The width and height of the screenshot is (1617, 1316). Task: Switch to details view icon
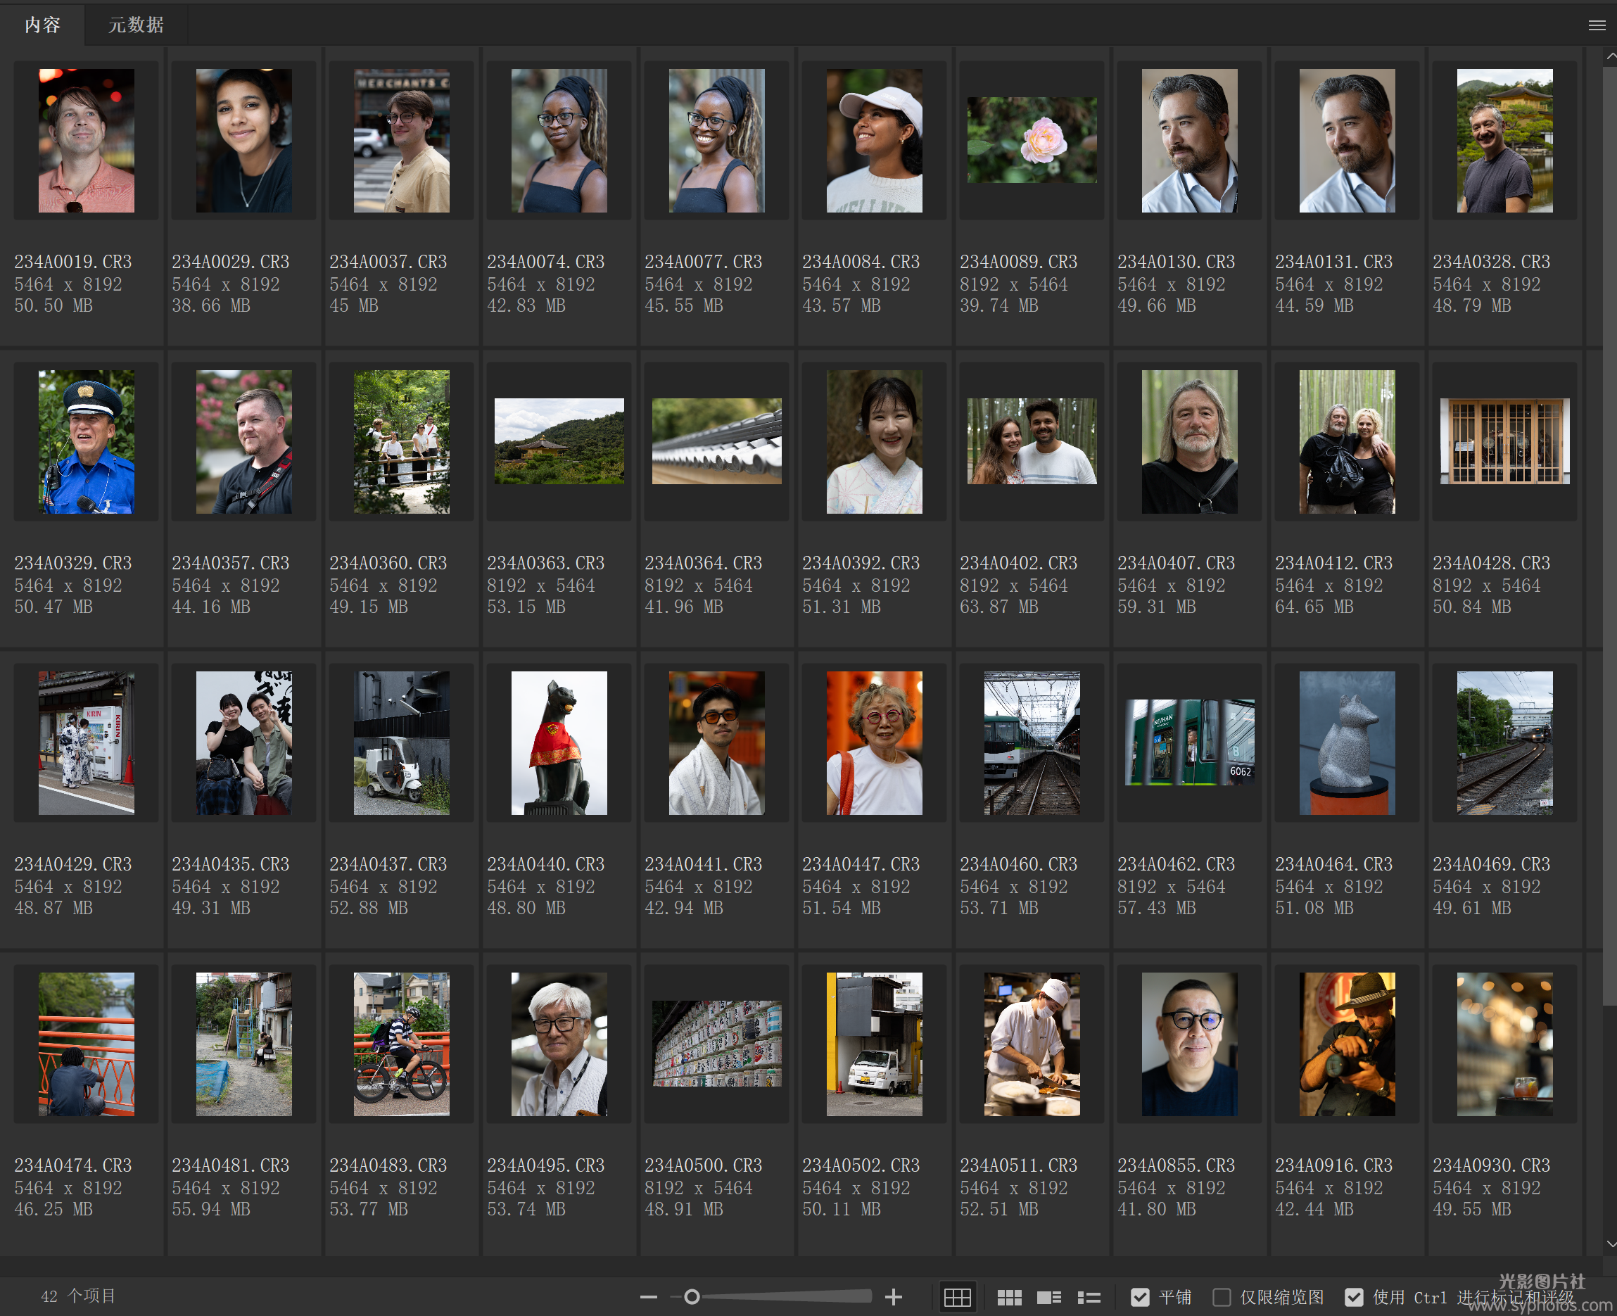tap(1048, 1297)
